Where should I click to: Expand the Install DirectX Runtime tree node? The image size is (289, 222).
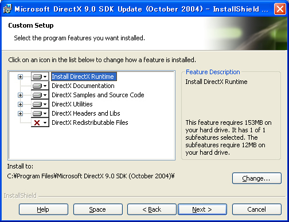click(20, 76)
